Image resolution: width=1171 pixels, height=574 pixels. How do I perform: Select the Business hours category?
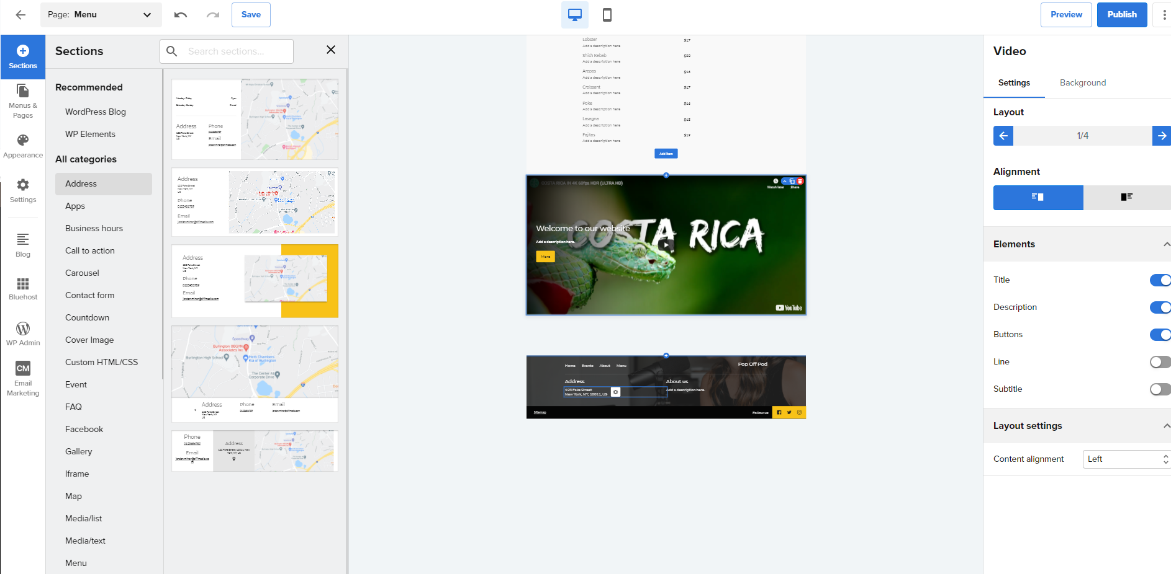coord(94,228)
